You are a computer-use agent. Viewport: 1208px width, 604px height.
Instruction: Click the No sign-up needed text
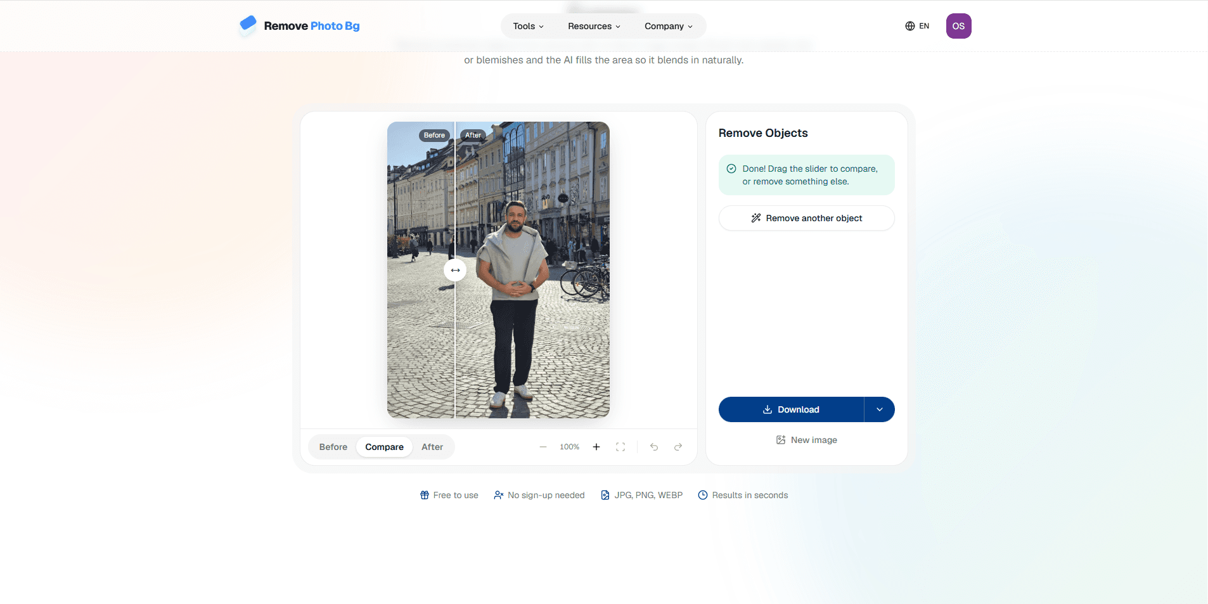(x=546, y=495)
